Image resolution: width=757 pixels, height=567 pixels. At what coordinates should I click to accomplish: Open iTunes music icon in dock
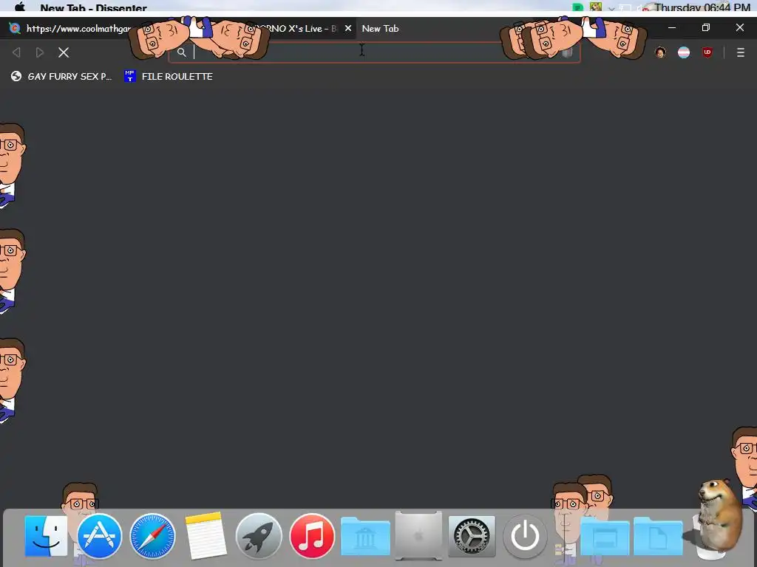(312, 536)
